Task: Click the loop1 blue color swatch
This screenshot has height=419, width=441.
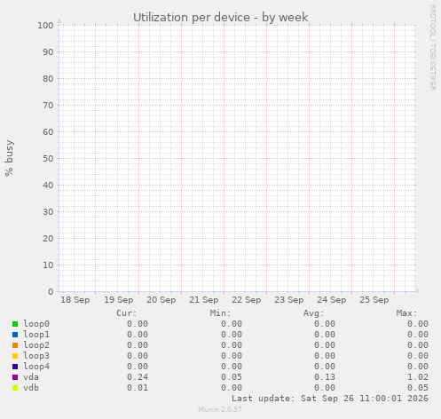Action: (15, 335)
